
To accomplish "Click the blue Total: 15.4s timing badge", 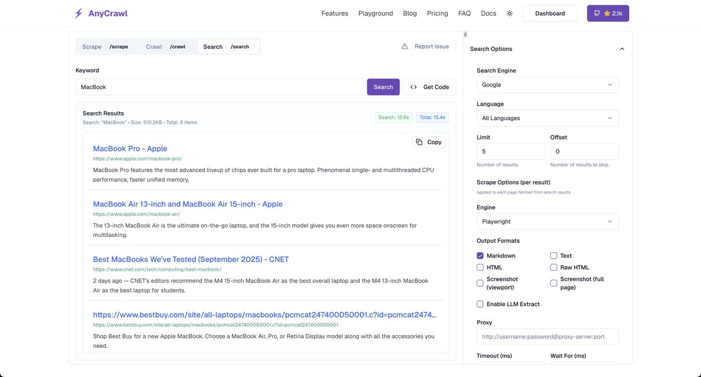I will (x=433, y=117).
